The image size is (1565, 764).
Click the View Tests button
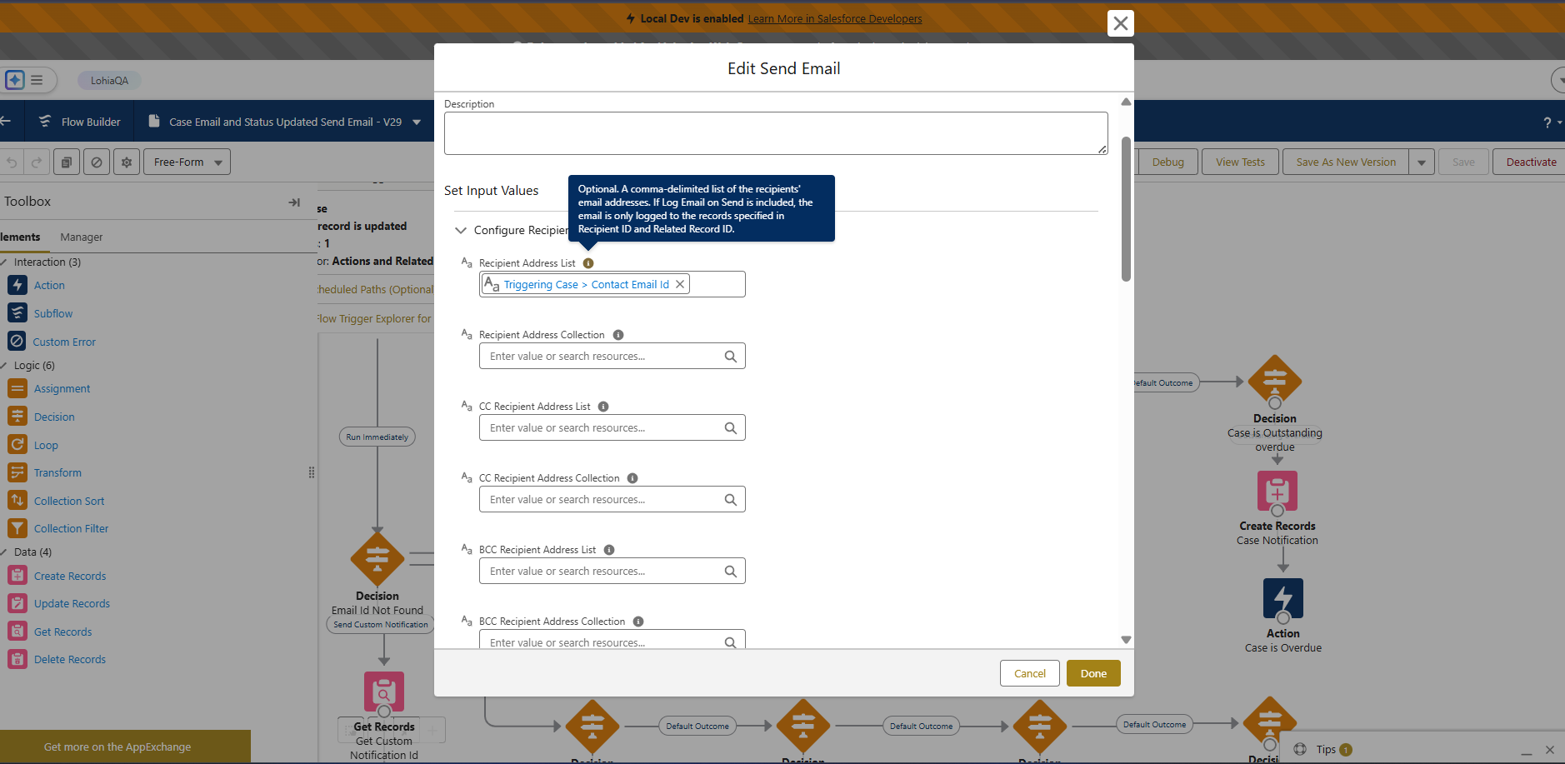coord(1240,162)
